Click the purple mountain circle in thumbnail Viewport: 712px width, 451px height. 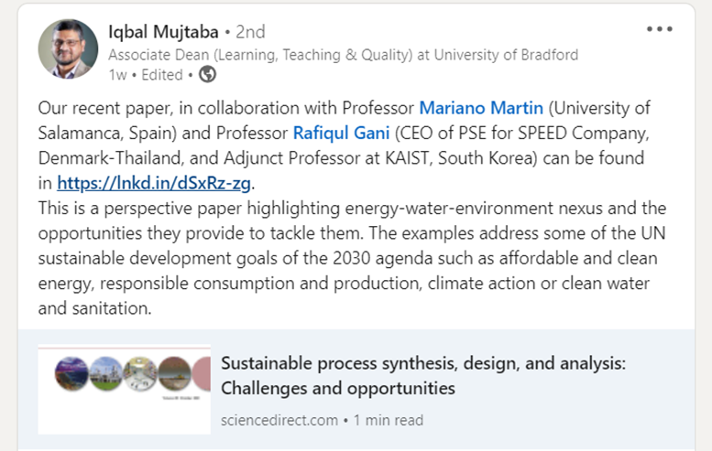(x=71, y=373)
